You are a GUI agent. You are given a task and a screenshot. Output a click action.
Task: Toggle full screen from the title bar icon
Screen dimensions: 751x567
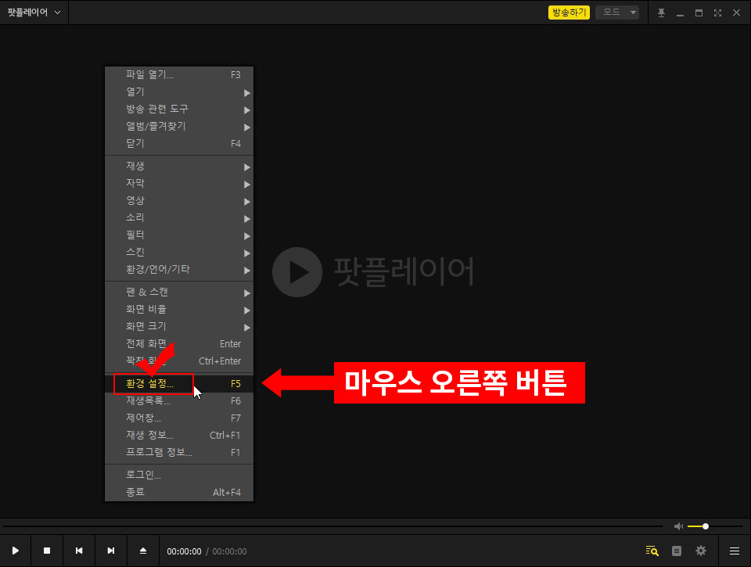click(717, 13)
